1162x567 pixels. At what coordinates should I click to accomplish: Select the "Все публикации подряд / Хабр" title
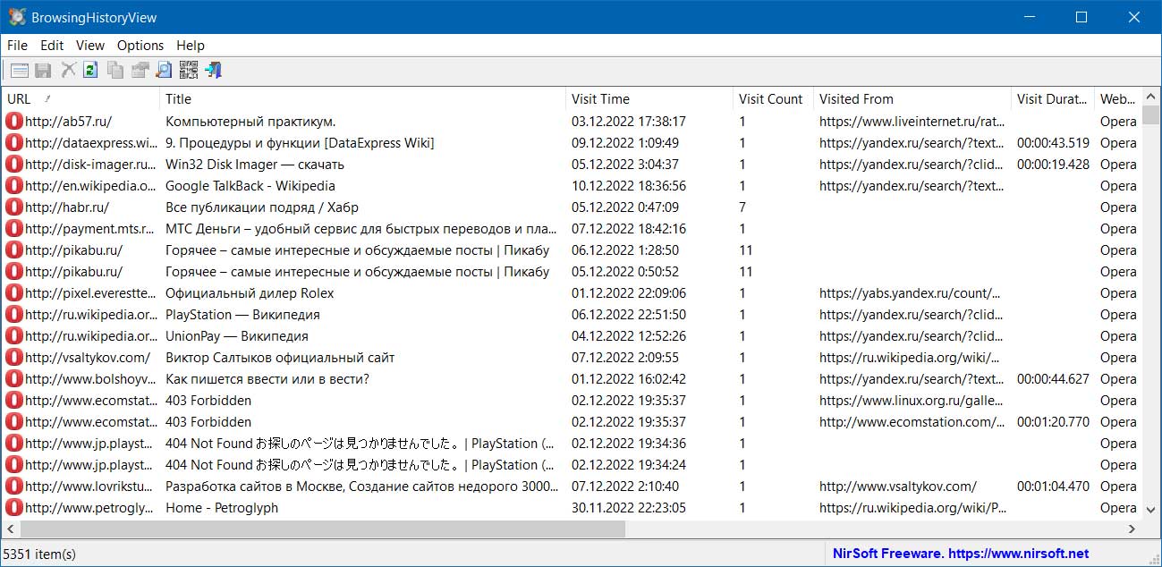[x=262, y=207]
